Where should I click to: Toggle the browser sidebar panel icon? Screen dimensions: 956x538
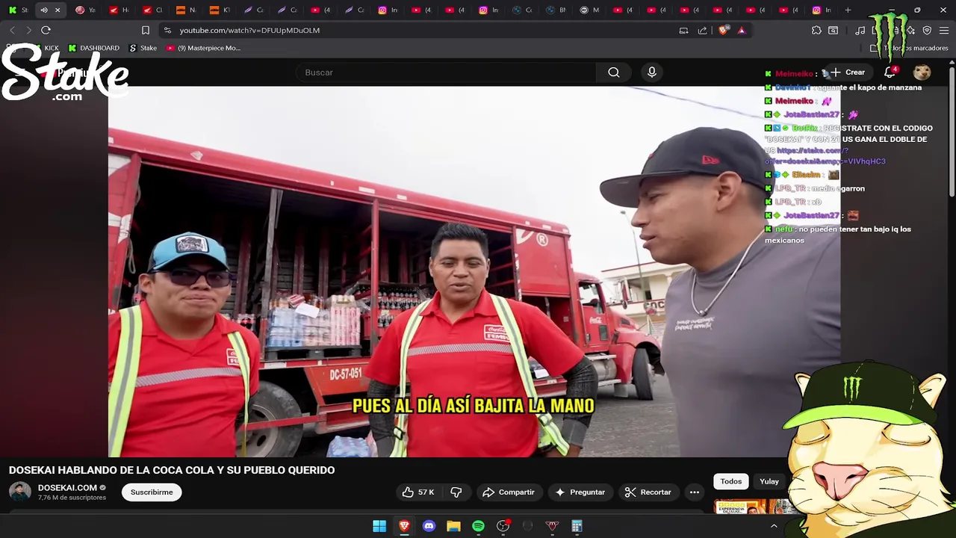tap(833, 30)
